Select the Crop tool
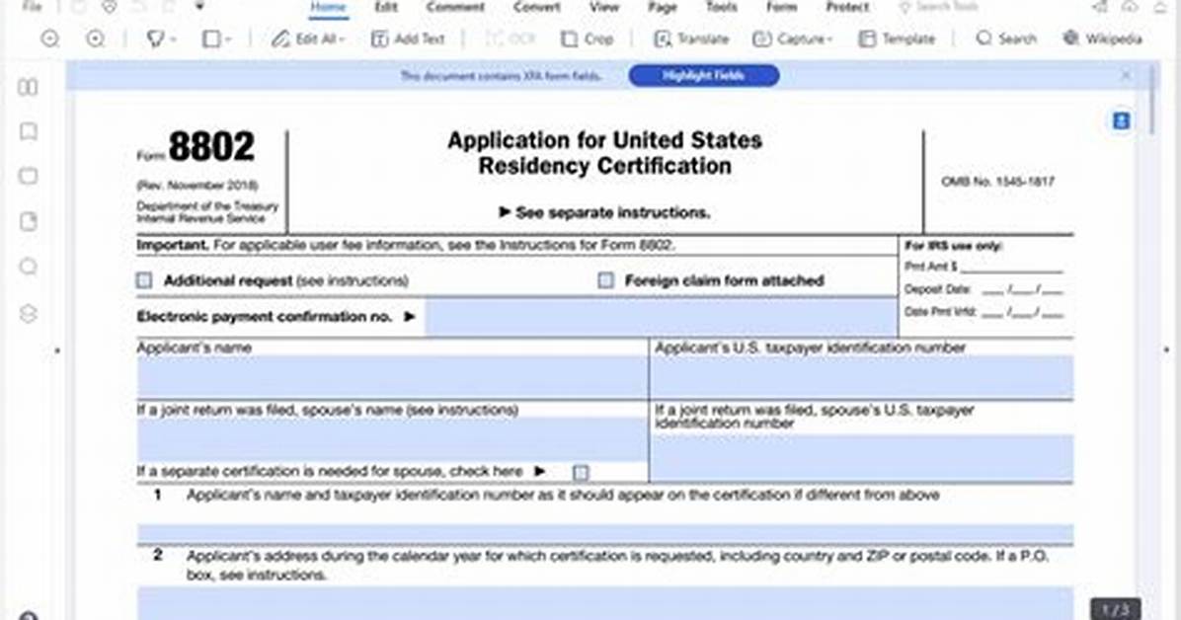Image resolution: width=1181 pixels, height=620 pixels. pos(588,39)
